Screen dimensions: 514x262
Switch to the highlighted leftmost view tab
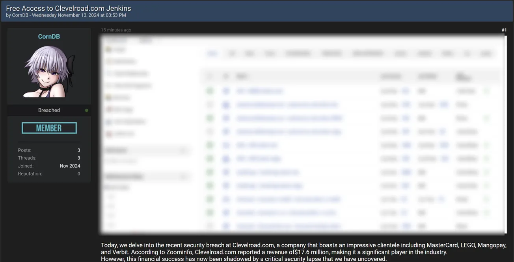(x=212, y=53)
